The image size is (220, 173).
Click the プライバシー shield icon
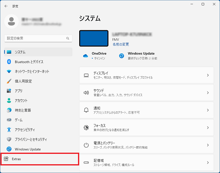[9, 139]
